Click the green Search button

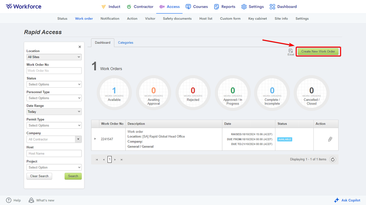pyautogui.click(x=73, y=176)
